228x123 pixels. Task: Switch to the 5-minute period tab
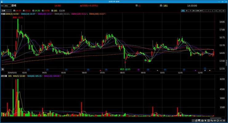tap(212, 11)
